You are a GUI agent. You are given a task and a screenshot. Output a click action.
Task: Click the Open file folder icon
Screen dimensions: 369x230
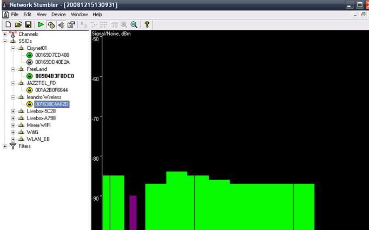coord(18,24)
